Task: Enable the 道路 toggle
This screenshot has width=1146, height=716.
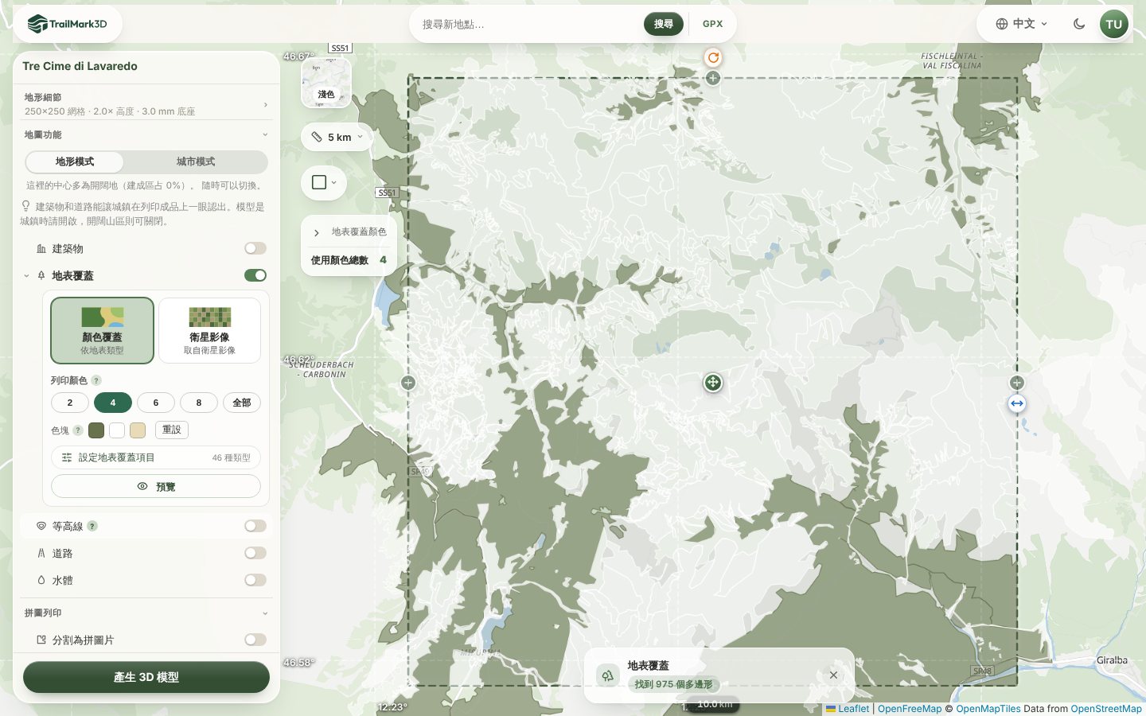Action: pos(255,553)
